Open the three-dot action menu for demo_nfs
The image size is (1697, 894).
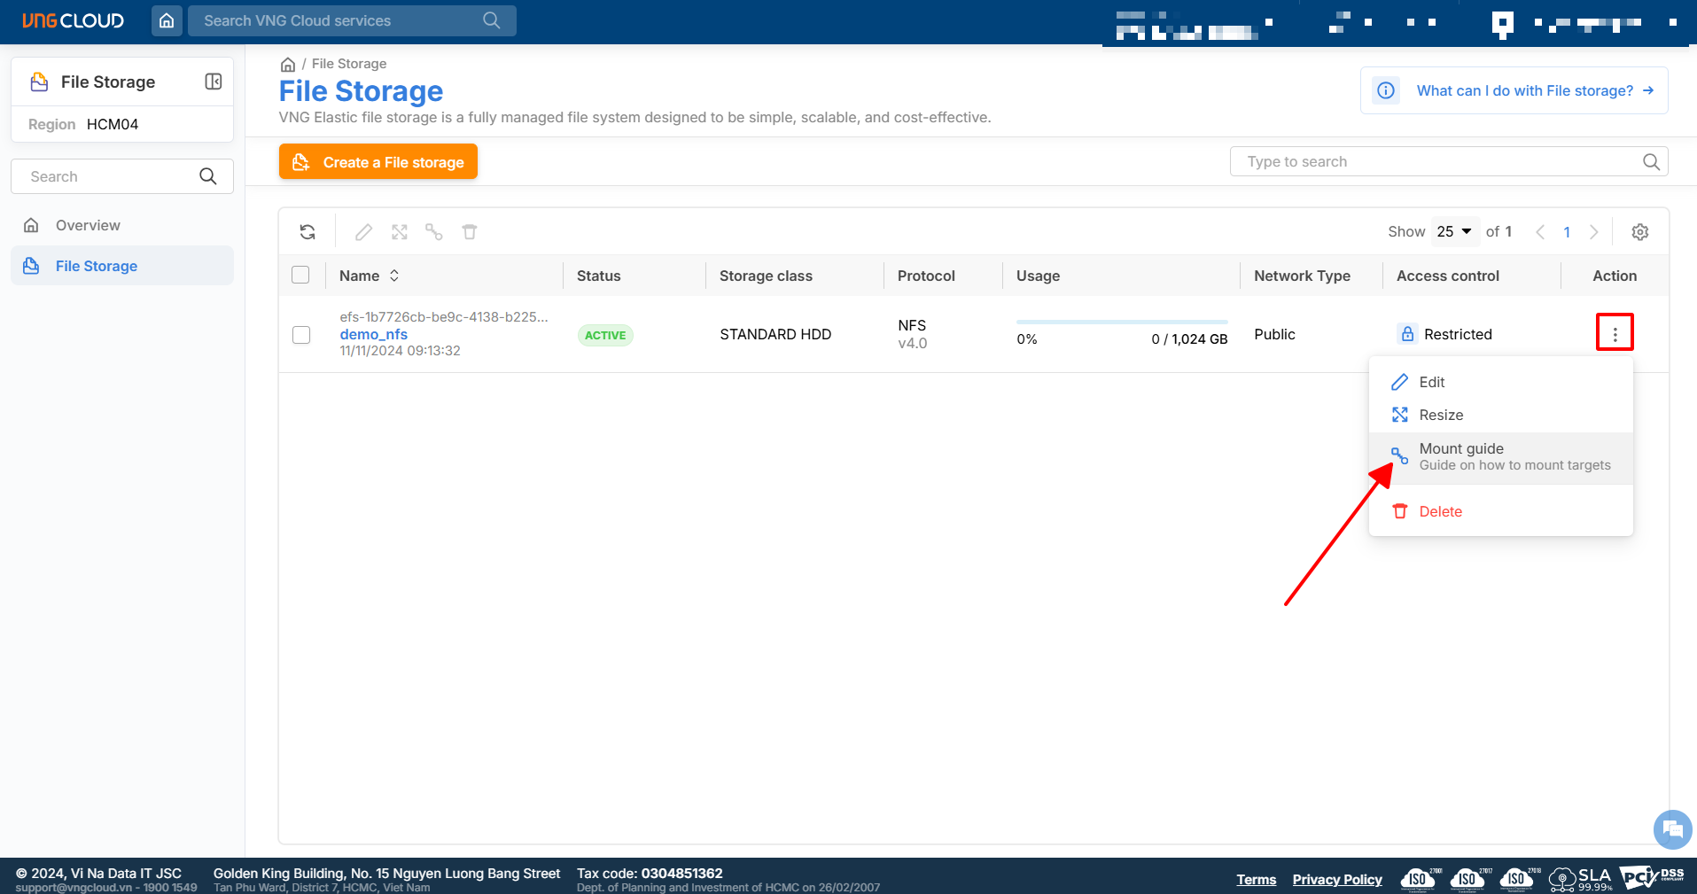(1614, 333)
